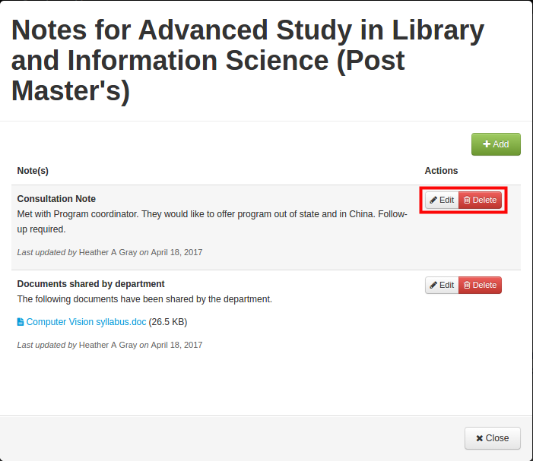Click the pencil icon for Consultation Note

433,200
